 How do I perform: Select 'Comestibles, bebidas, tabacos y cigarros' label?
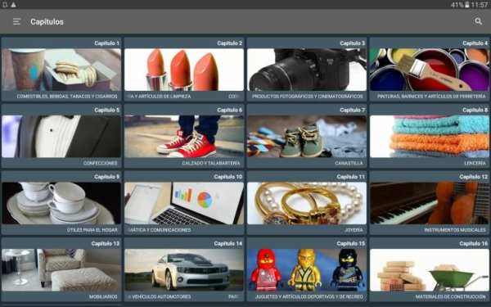click(67, 96)
